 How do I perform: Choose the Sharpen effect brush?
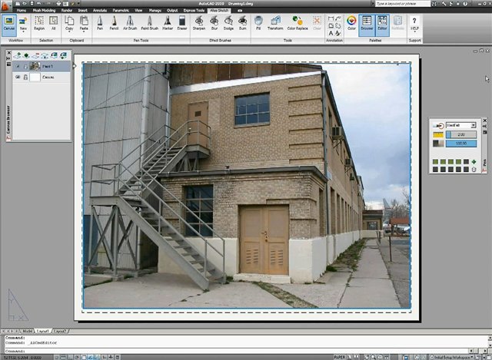point(199,23)
